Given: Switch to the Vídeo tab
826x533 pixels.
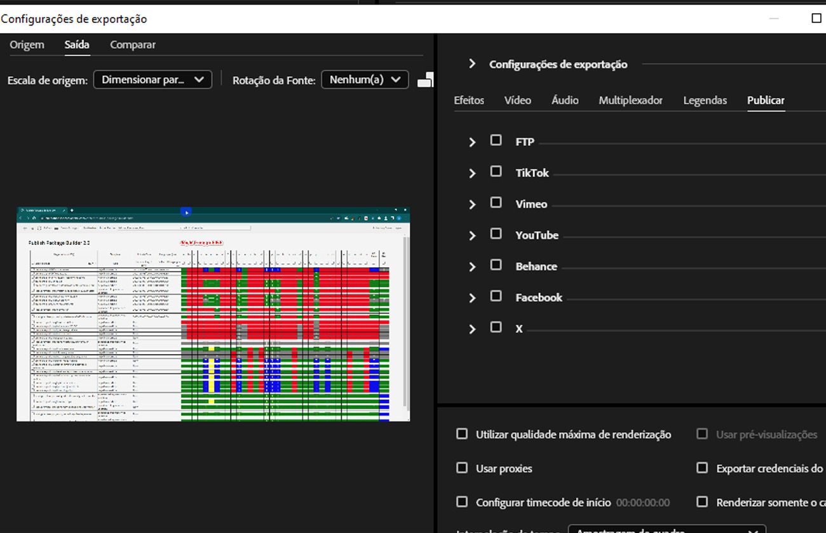Looking at the screenshot, I should pyautogui.click(x=517, y=100).
